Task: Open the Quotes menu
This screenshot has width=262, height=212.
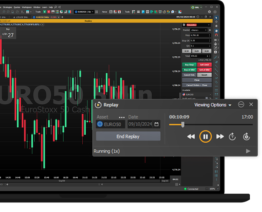Action: point(17,7)
